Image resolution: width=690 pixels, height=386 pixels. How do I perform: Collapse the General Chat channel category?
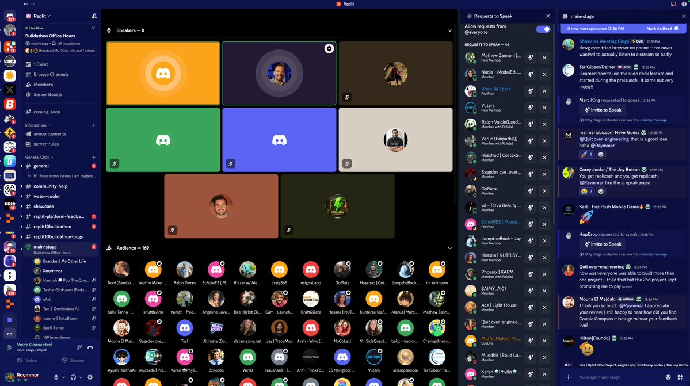[x=39, y=157]
